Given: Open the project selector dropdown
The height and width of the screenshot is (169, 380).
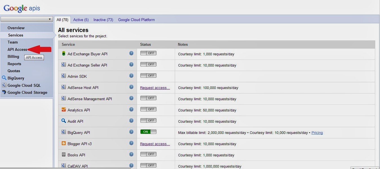Looking at the screenshot, I should click(27, 19).
